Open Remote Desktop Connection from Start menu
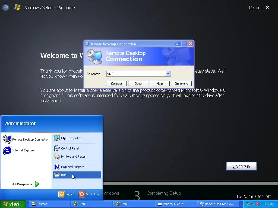The width and height of the screenshot is (278, 208). click(x=26, y=139)
